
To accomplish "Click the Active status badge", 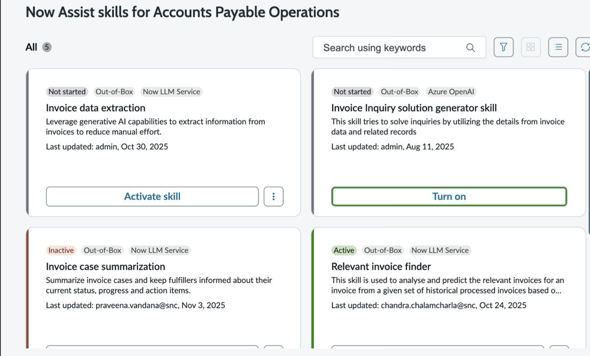I will click(x=344, y=250).
